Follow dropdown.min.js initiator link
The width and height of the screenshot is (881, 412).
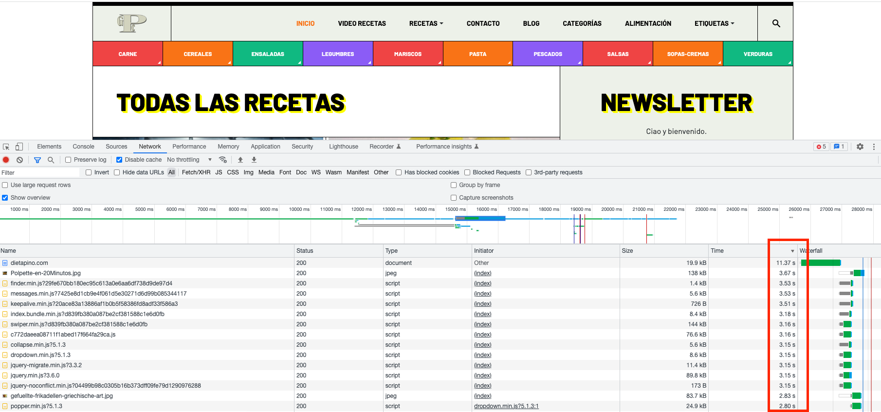click(506, 406)
